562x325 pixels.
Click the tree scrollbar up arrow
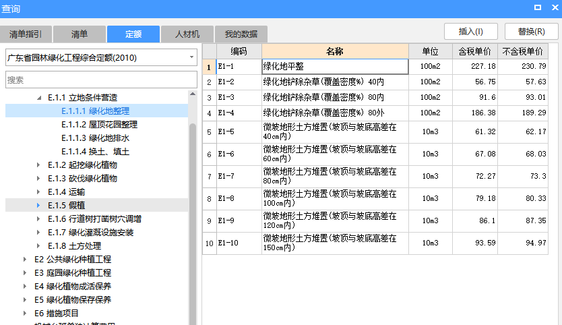(193, 94)
